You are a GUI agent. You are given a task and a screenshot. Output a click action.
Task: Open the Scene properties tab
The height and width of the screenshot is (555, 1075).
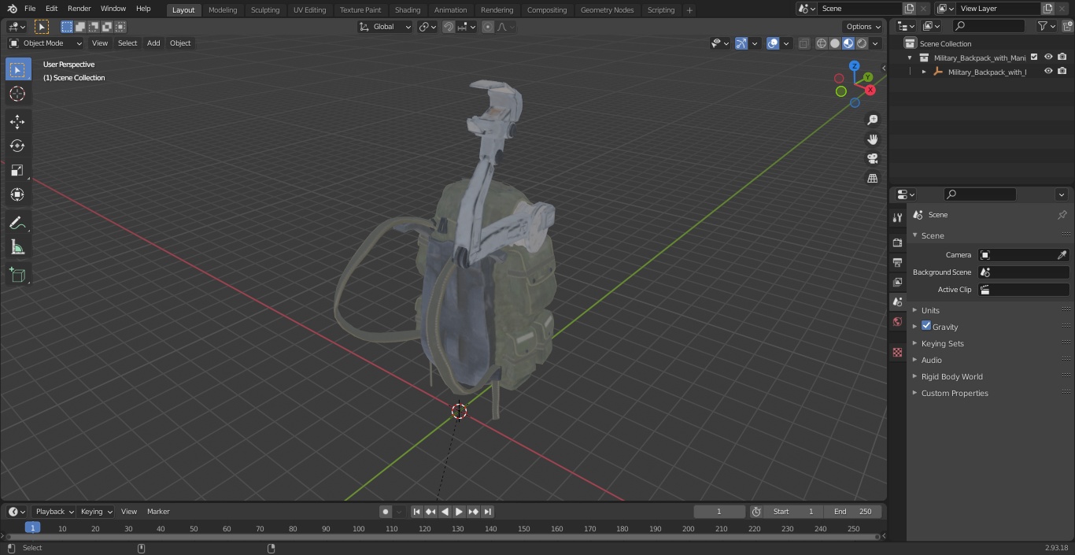(897, 302)
